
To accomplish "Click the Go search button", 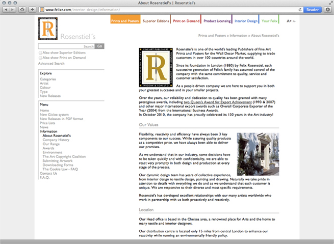I will click(x=99, y=46).
